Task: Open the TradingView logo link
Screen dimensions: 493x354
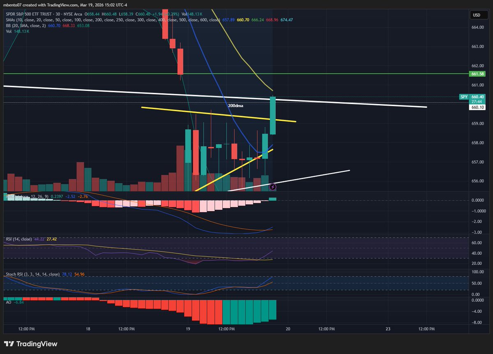Action: coord(31,344)
